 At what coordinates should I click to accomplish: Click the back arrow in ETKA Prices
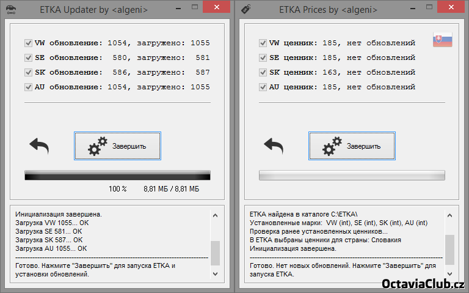[x=274, y=146]
